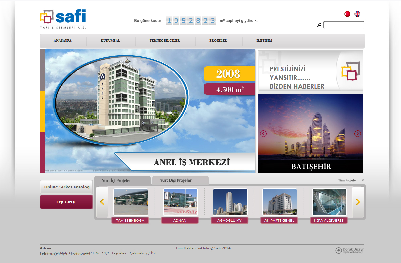Open the KURUMSAL menu item

pyautogui.click(x=110, y=41)
